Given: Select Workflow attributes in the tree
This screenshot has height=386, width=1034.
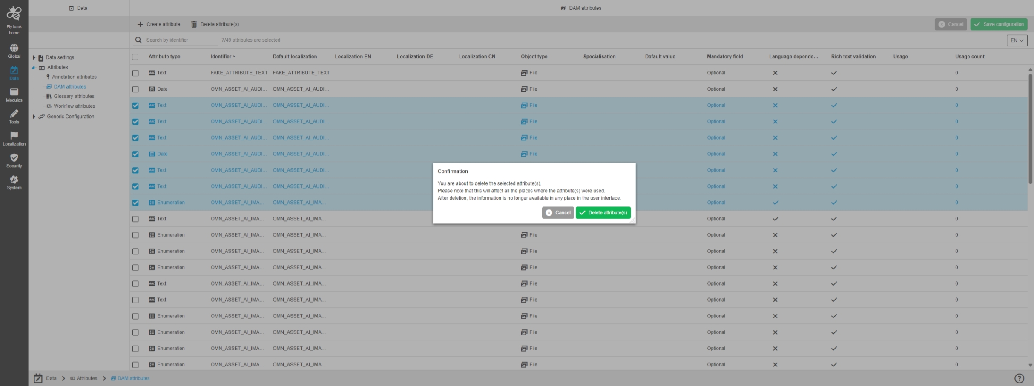Looking at the screenshot, I should [74, 106].
